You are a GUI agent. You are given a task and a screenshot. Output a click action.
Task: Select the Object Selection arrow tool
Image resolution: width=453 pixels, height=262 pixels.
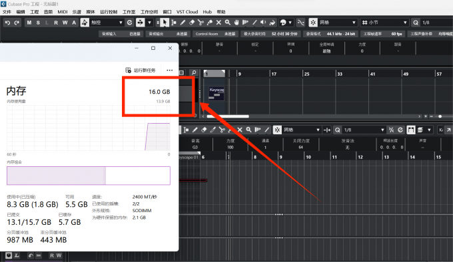coord(165,23)
